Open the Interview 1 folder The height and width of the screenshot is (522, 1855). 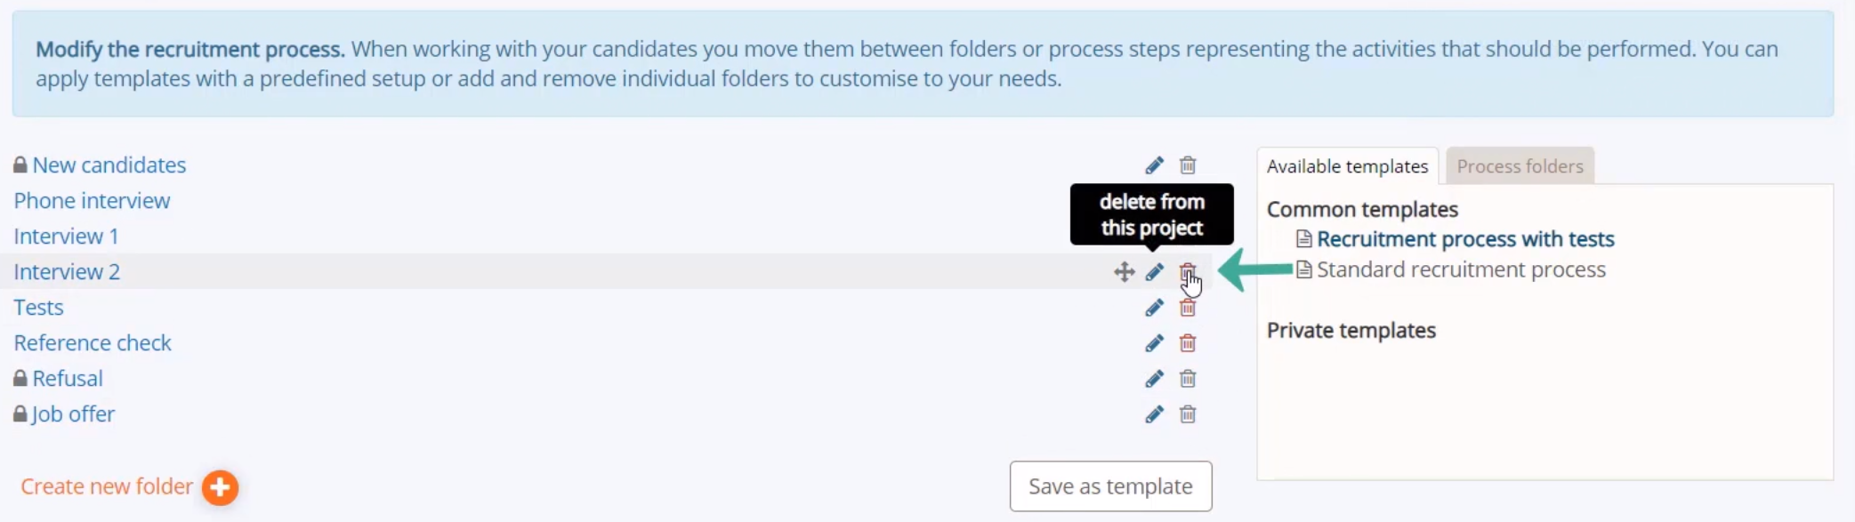(66, 237)
